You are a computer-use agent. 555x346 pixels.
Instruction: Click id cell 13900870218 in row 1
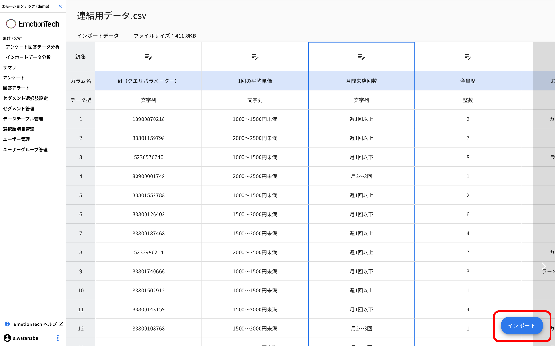(148, 119)
